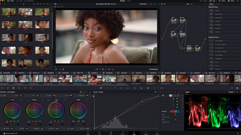Toggle the blue Soft Clip channel
The image size is (241, 135).
click(x=179, y=111)
